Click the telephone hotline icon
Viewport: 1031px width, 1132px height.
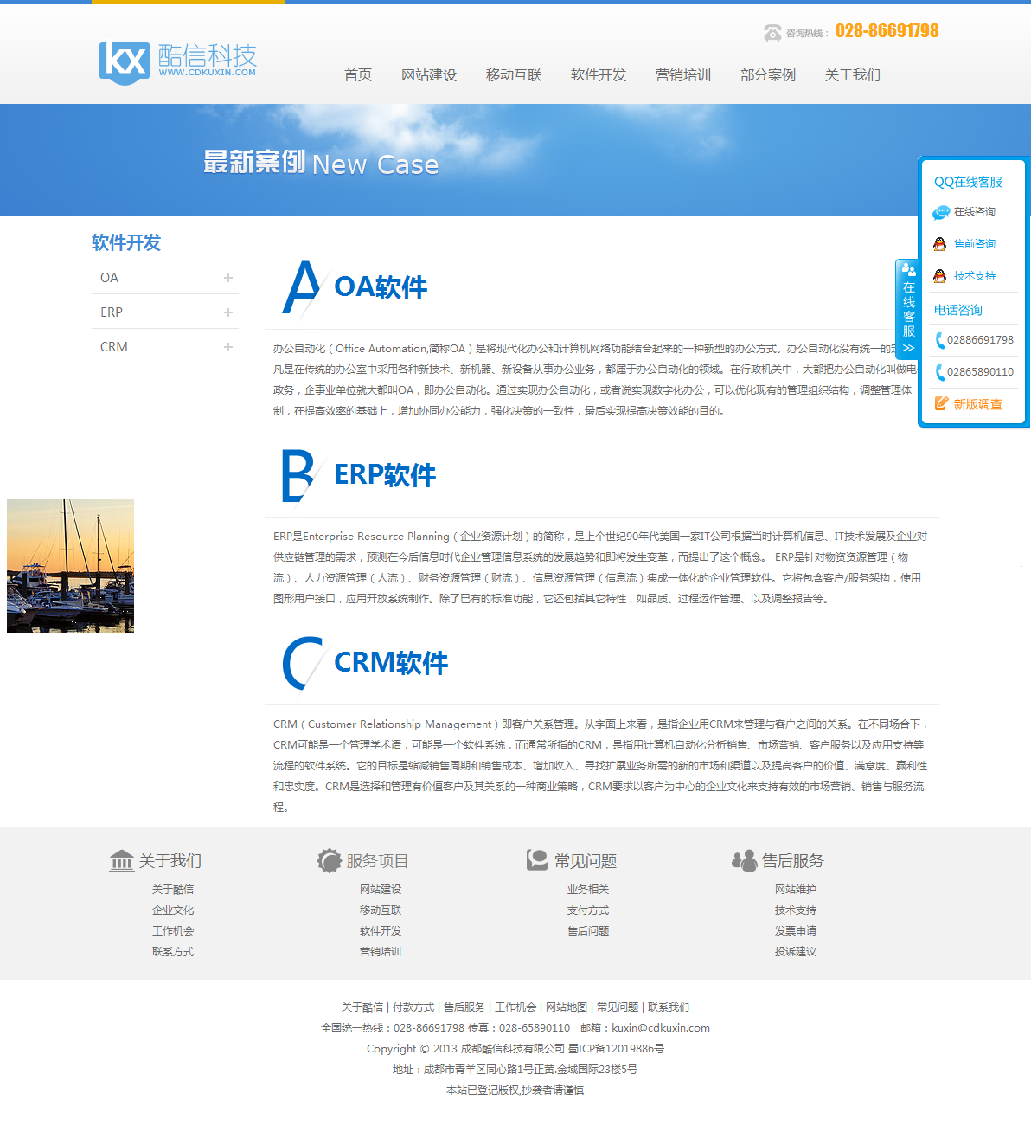[x=772, y=33]
